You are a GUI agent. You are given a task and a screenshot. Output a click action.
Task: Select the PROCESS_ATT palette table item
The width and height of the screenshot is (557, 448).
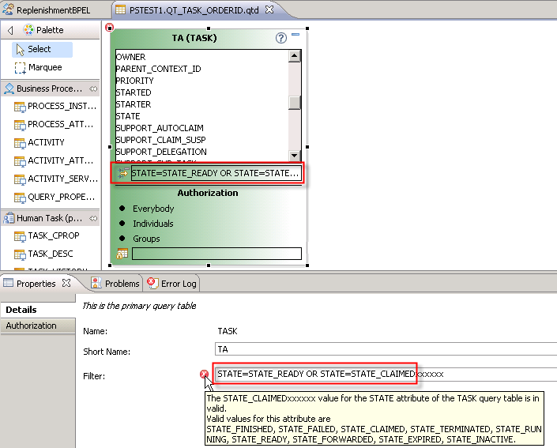click(x=54, y=124)
